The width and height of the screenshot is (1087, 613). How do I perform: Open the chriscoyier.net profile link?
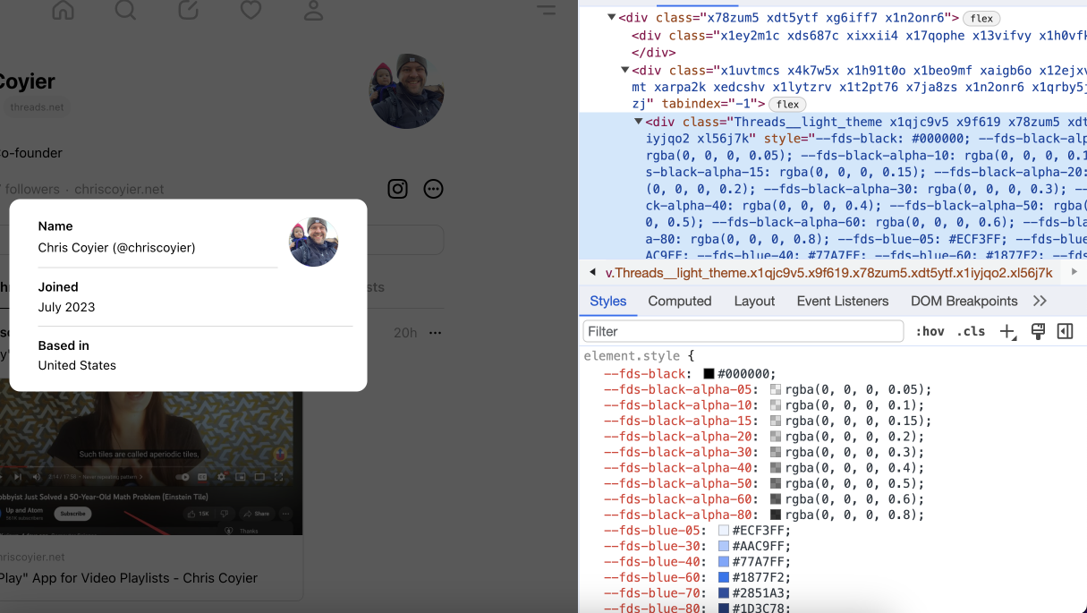pyautogui.click(x=119, y=189)
